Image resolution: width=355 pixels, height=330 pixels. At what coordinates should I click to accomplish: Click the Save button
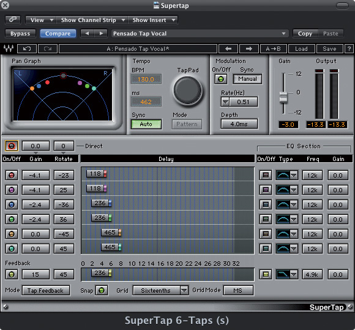[x=329, y=49]
